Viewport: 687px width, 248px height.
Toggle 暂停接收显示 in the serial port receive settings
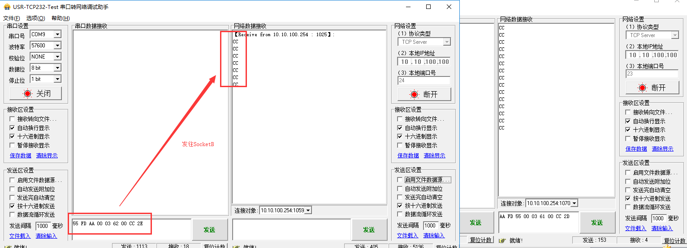pyautogui.click(x=13, y=145)
